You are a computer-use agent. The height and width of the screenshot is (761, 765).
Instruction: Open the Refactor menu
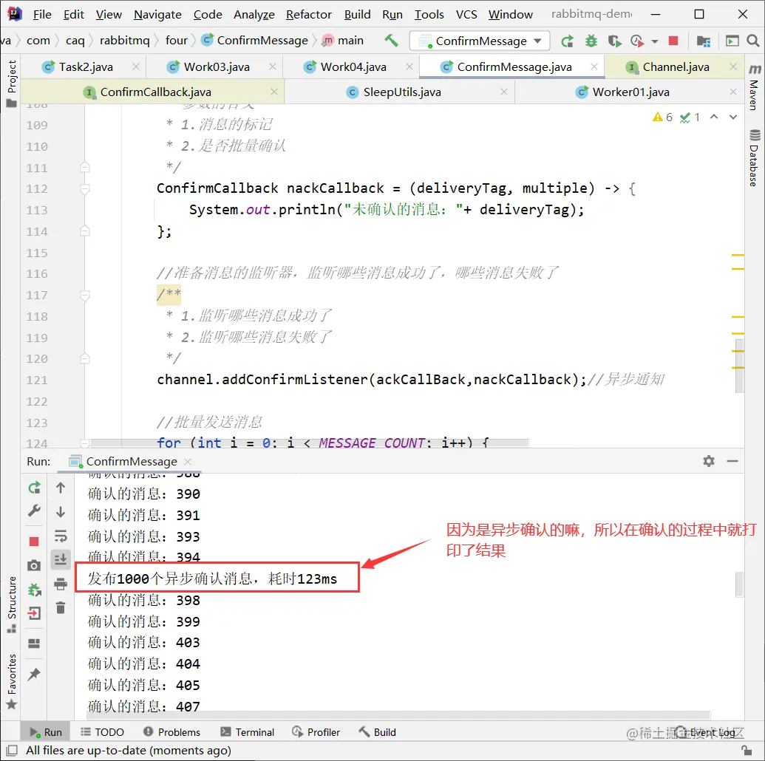pos(308,14)
